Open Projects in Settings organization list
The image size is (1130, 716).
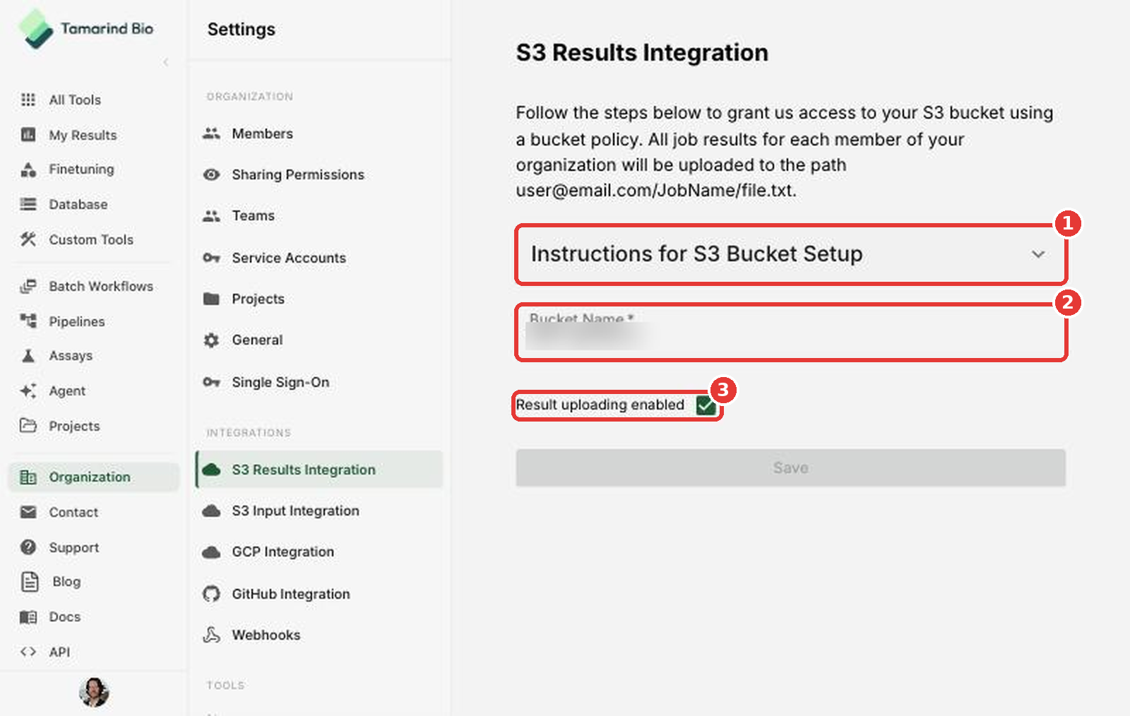(319, 299)
